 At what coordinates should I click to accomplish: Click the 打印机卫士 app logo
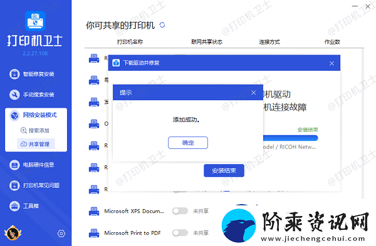pos(35,21)
